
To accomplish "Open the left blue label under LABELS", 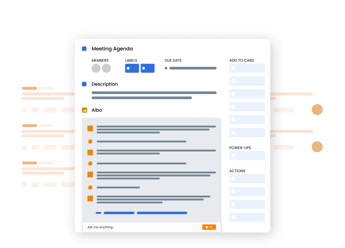I will [x=132, y=68].
